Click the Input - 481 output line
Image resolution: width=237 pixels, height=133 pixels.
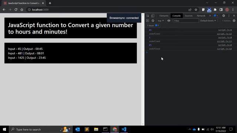[26, 53]
